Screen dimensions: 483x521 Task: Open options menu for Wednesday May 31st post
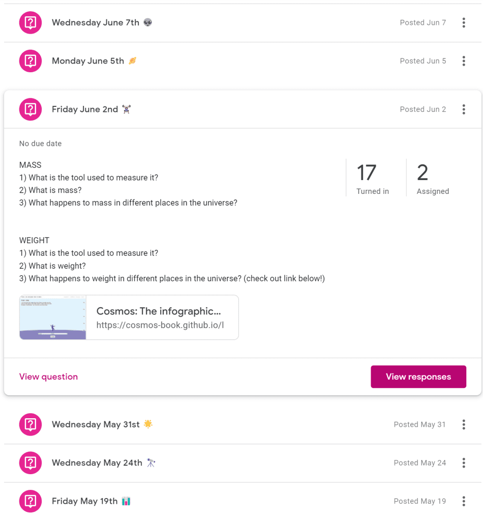coord(464,424)
